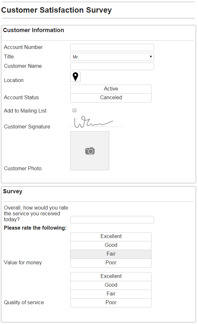
Task: Focus the Customer Name field
Action: [x=112, y=66]
